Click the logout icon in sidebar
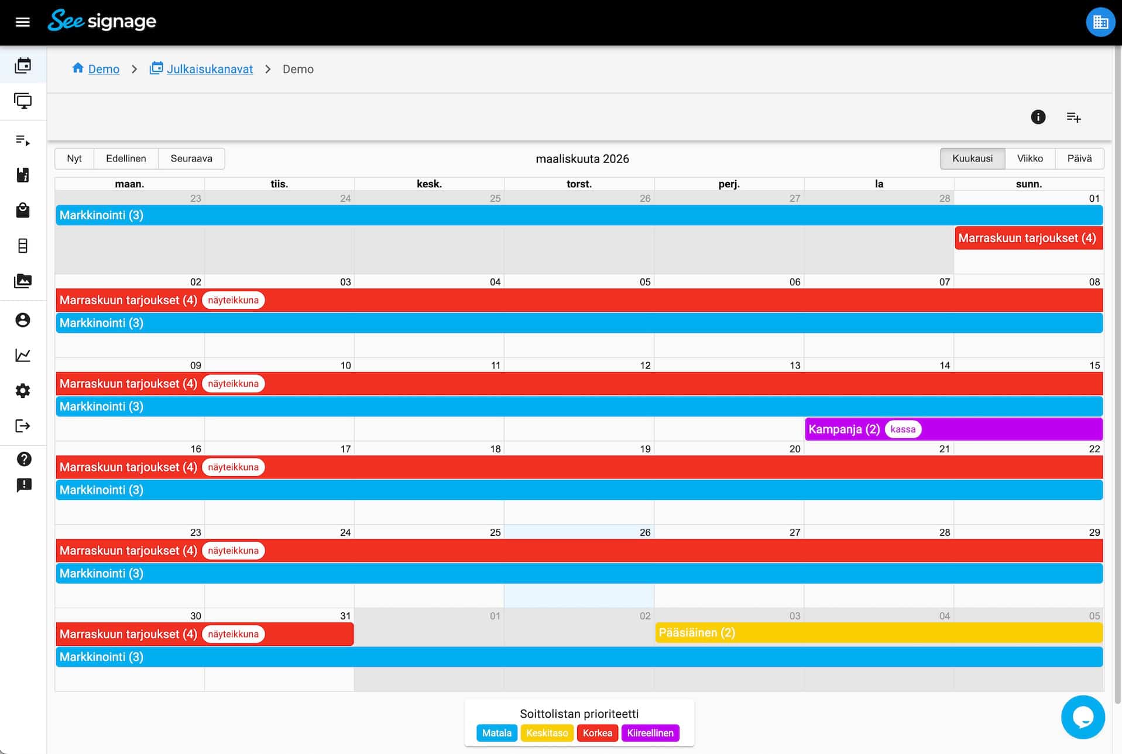Screen dimensions: 1122x754 [23, 426]
